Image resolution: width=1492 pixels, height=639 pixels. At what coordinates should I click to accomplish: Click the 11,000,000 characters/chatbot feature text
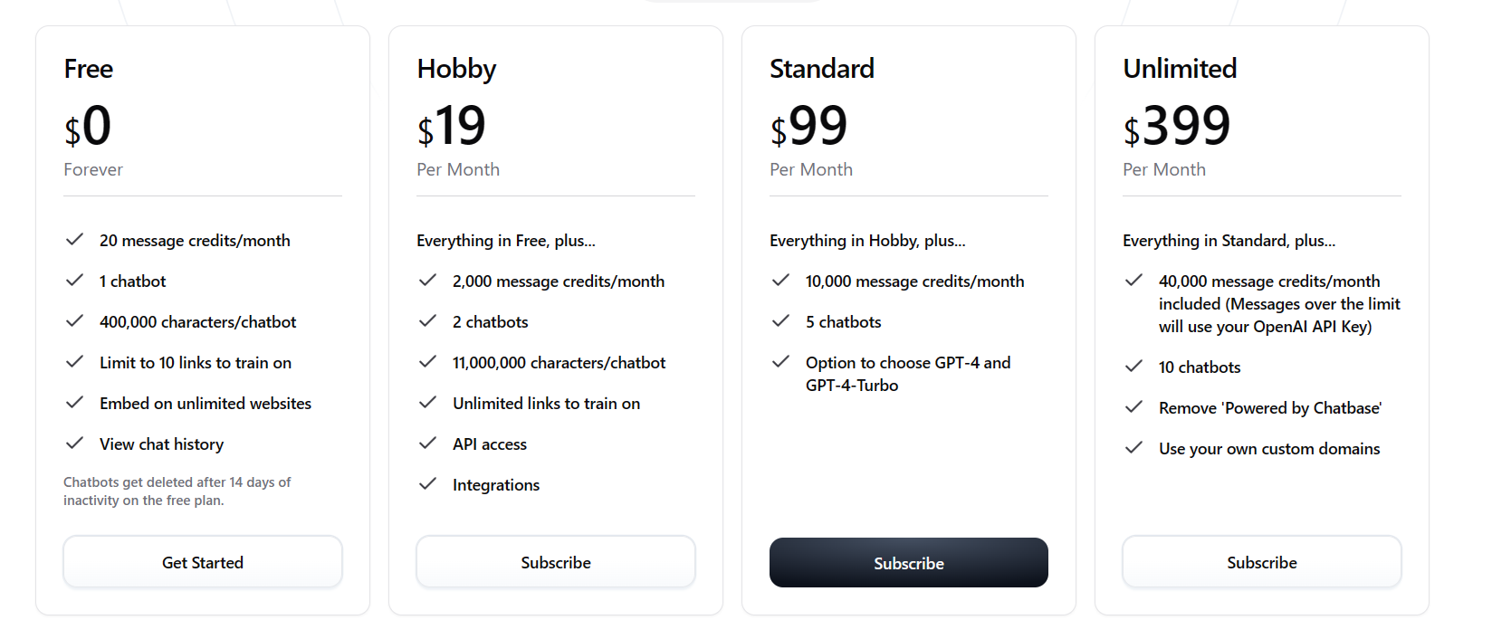coord(559,363)
